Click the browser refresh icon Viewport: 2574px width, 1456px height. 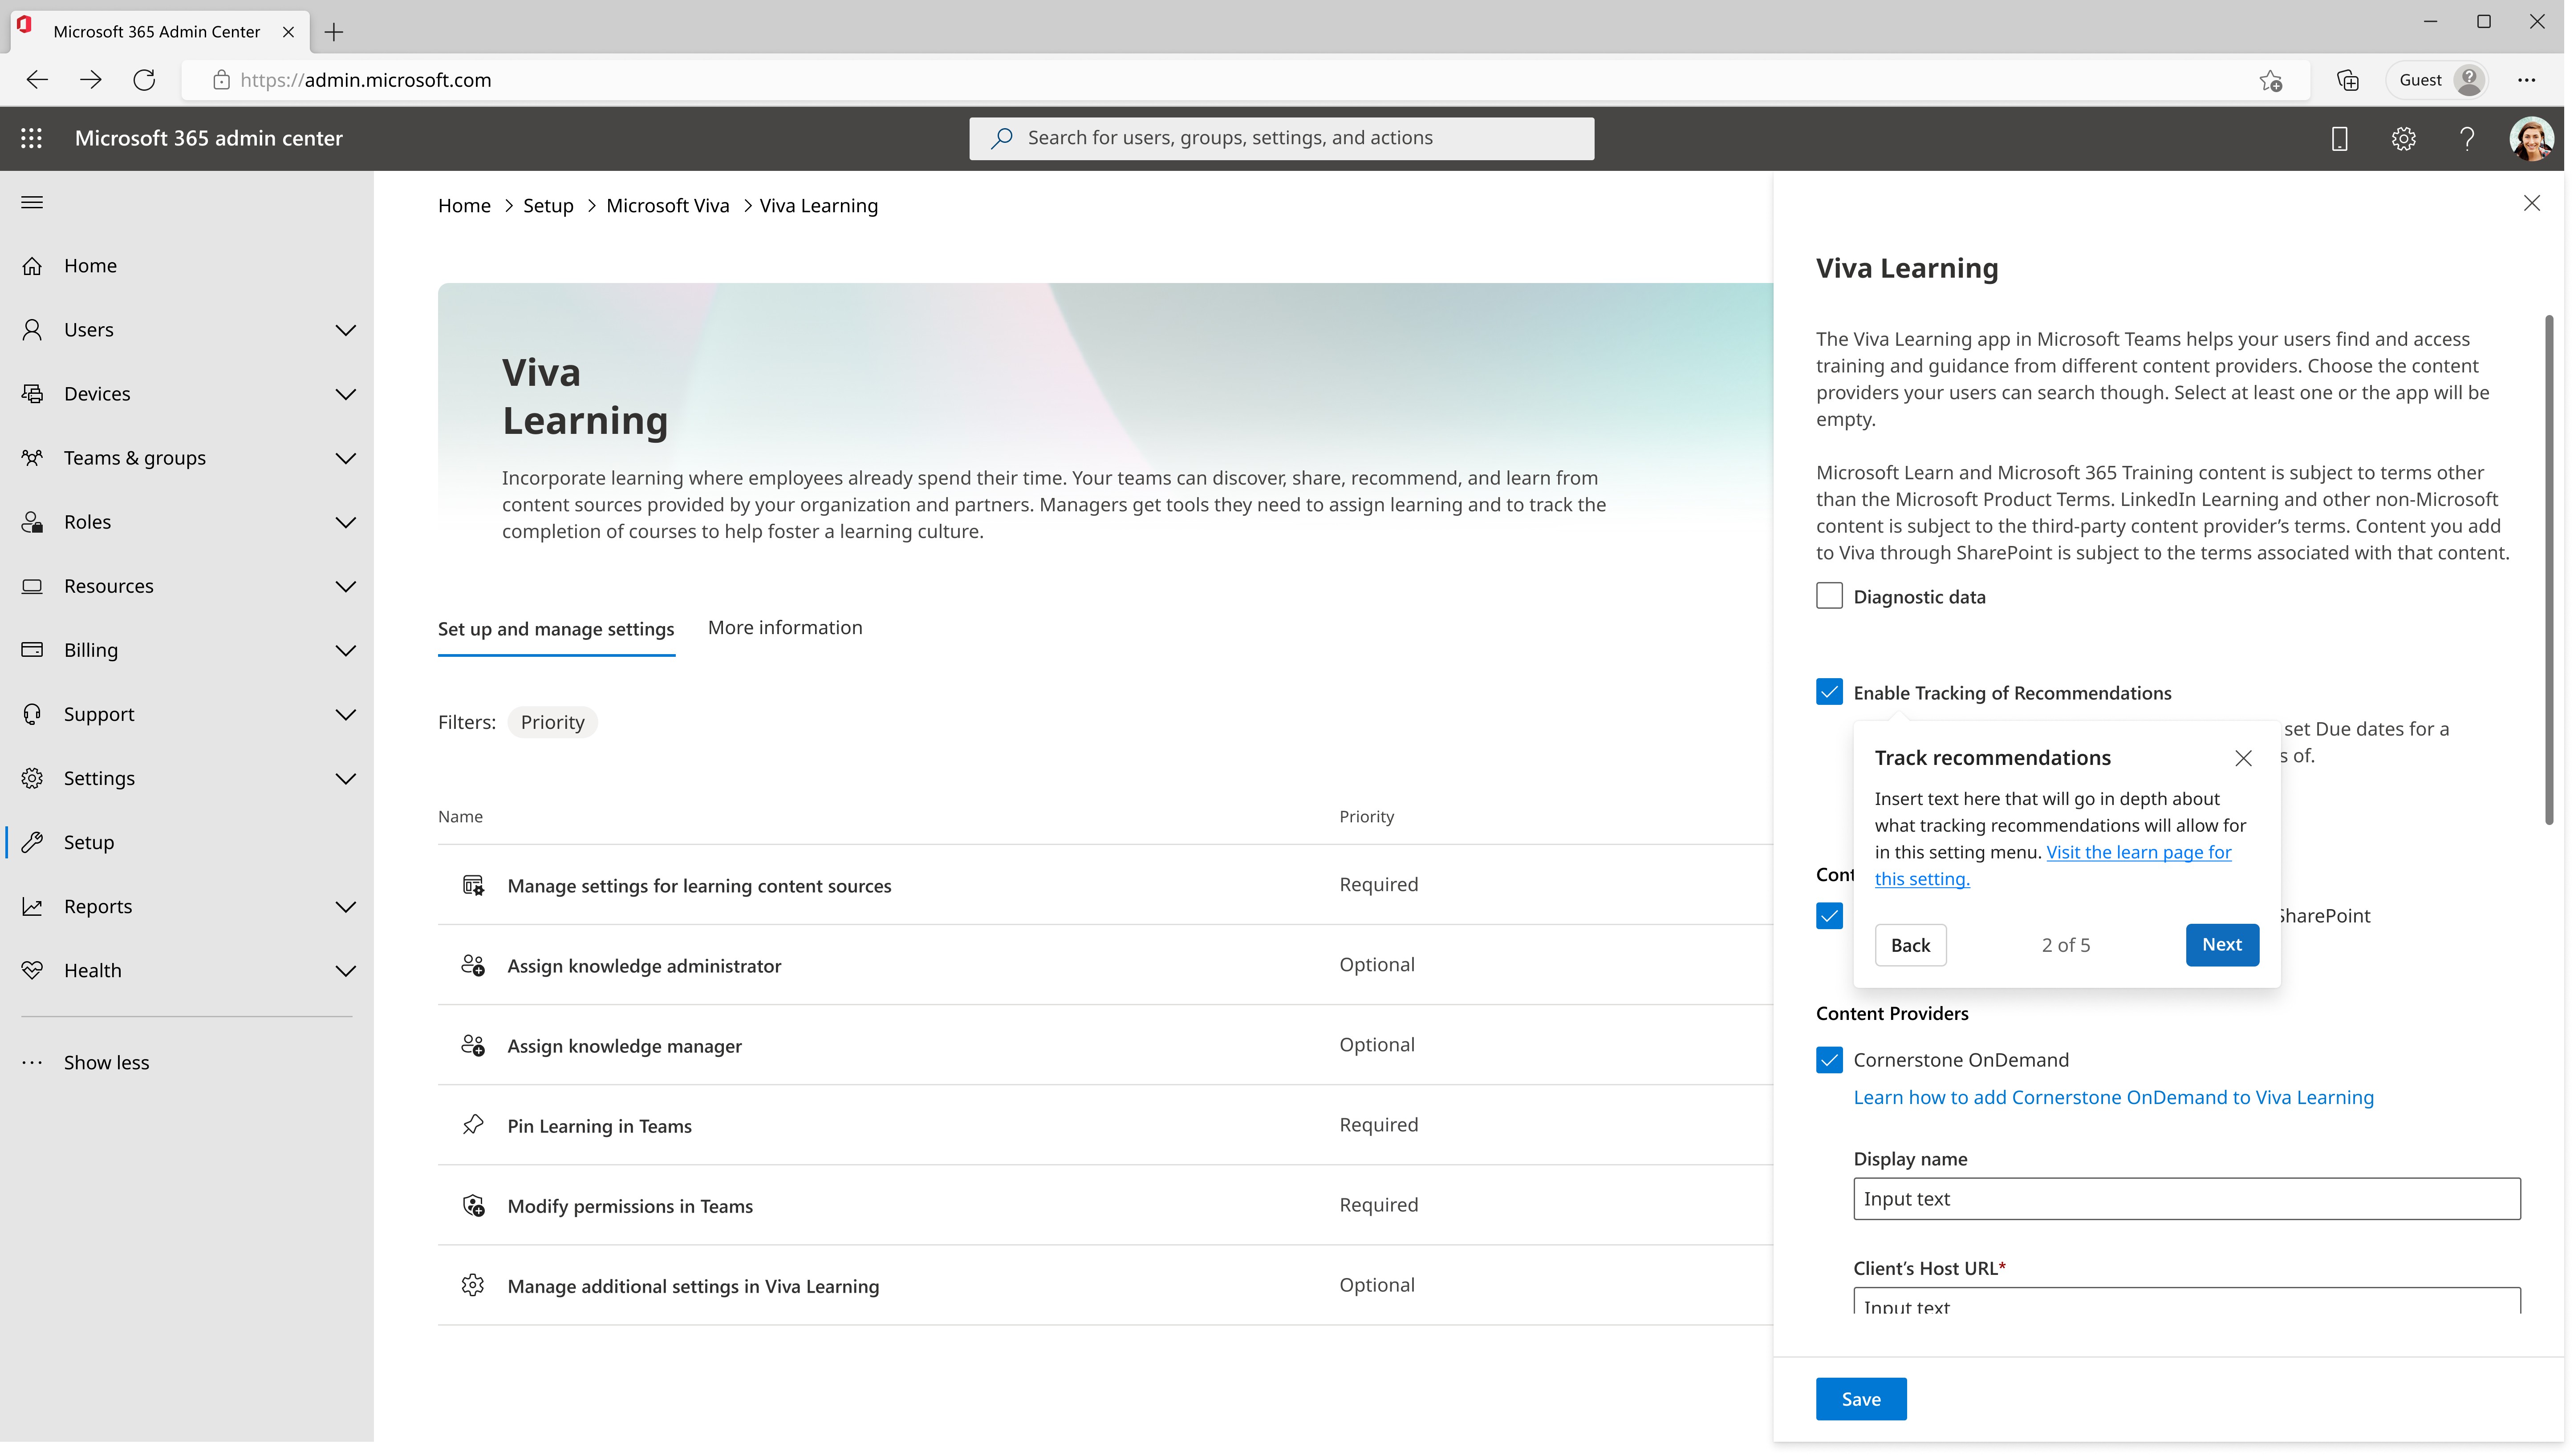point(144,80)
